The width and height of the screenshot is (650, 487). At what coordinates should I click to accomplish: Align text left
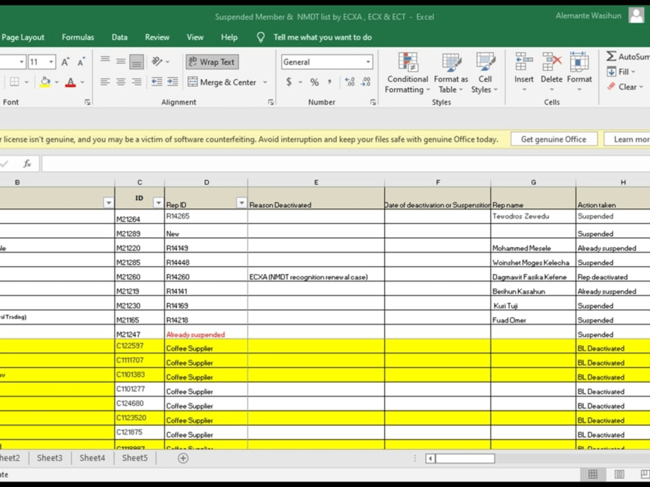pos(105,82)
